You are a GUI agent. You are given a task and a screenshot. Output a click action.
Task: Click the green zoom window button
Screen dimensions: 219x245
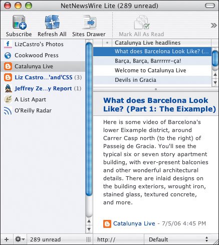(x=29, y=6)
